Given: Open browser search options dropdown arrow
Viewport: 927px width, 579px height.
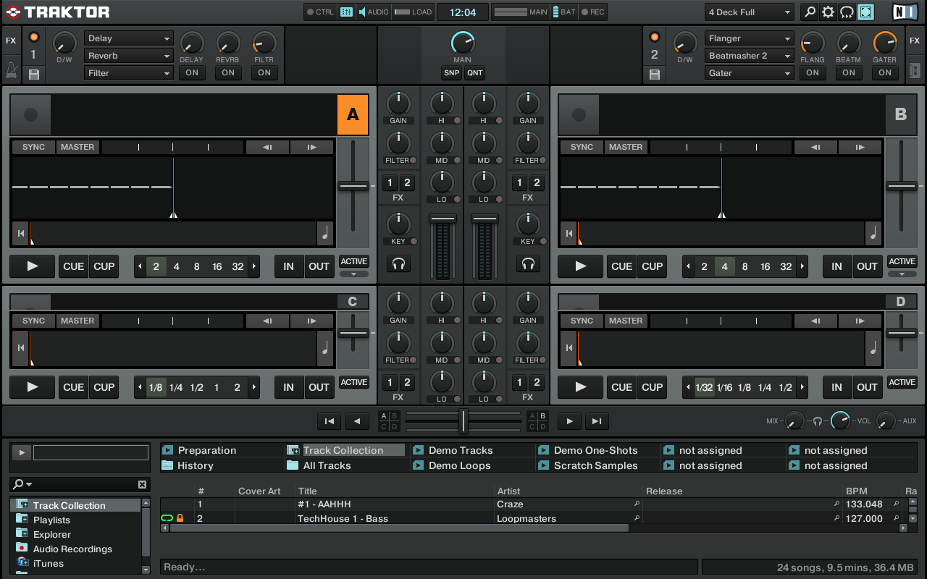Looking at the screenshot, I should (30, 485).
